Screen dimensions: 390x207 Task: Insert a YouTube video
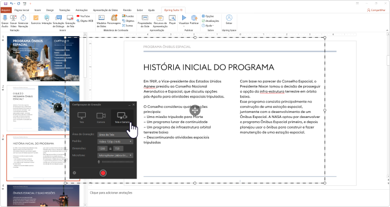83,16
